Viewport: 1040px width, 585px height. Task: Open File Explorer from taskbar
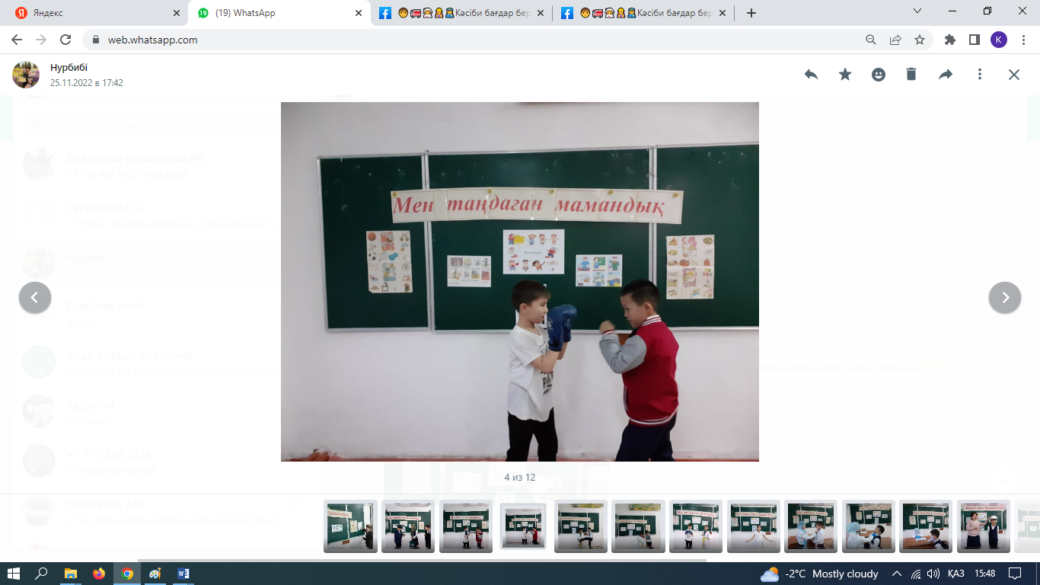71,574
